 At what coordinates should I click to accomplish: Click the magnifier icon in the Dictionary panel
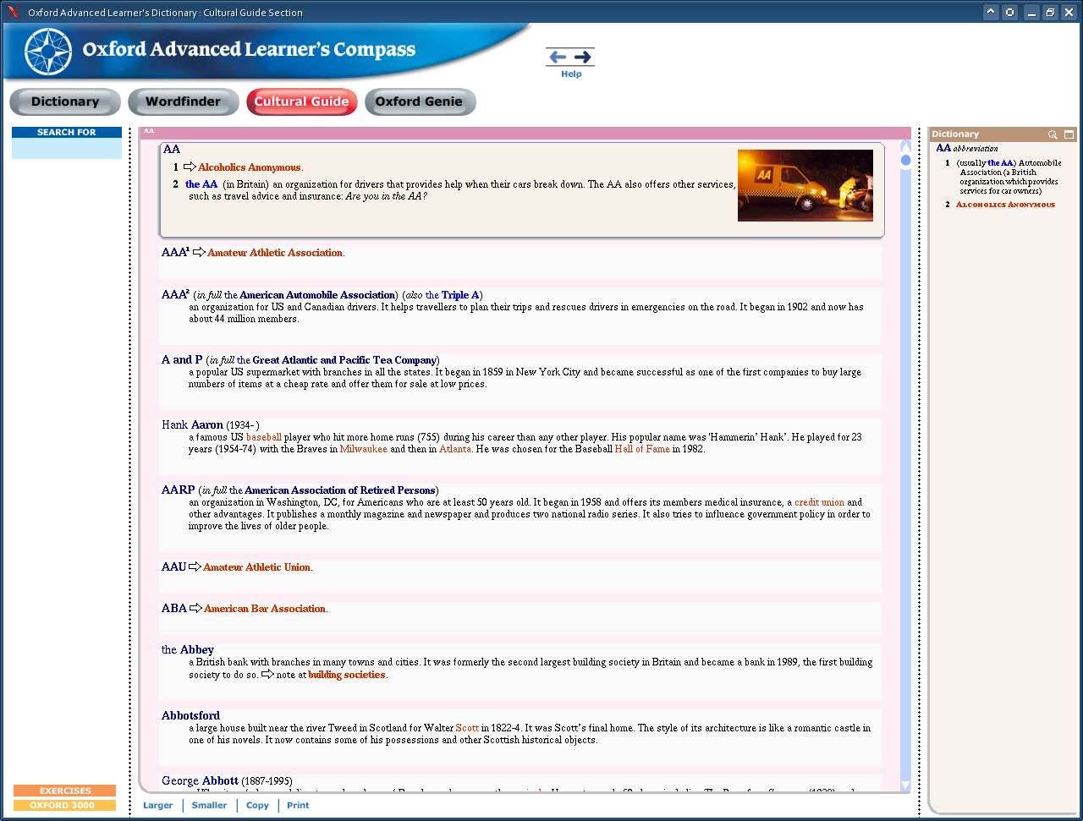click(x=1053, y=134)
